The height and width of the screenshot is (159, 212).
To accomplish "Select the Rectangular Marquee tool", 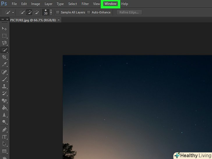I will coord(4,36).
